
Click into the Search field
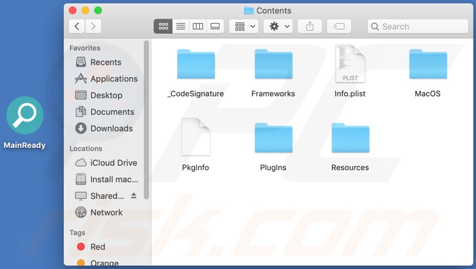(418, 27)
